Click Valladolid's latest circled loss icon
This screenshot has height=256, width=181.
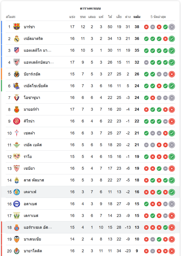coord(172,251)
